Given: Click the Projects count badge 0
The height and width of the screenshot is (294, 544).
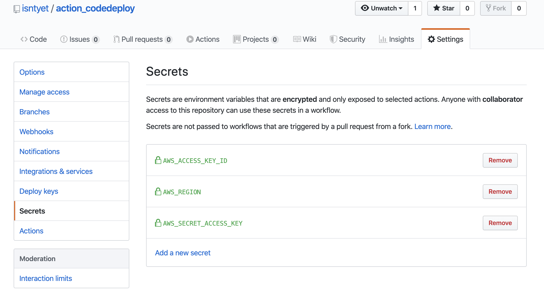Looking at the screenshot, I should [275, 39].
